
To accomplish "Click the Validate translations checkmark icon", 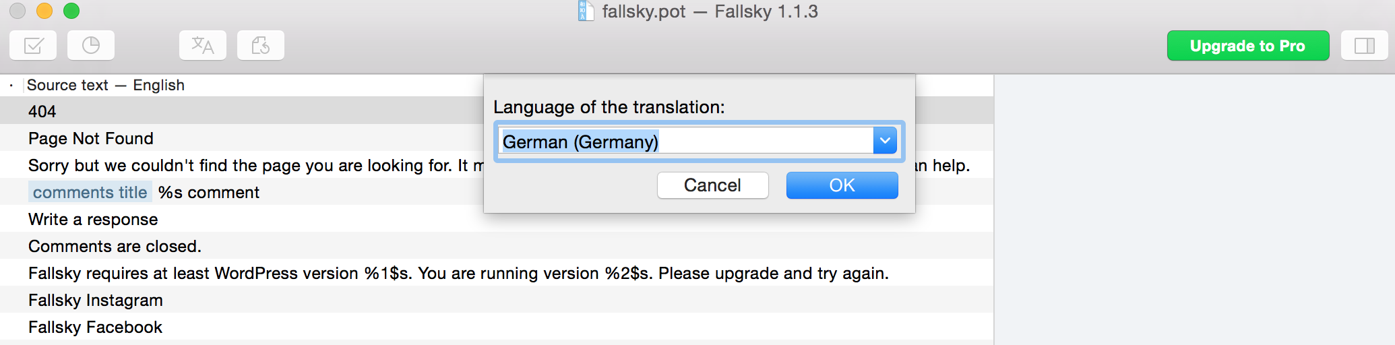I will point(33,46).
